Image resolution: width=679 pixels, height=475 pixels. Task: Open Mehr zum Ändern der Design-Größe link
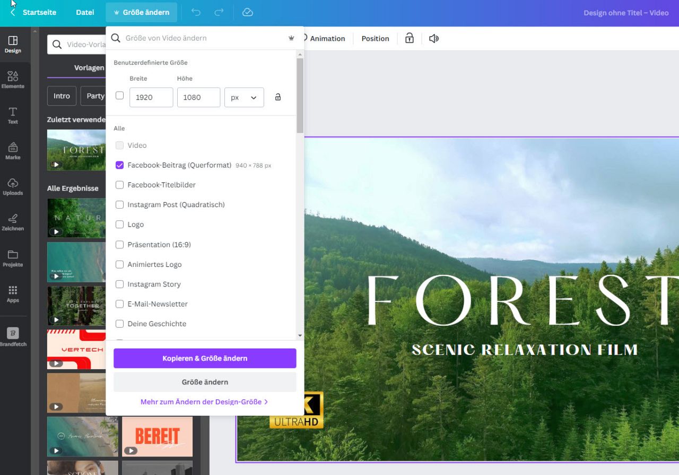[x=204, y=402]
